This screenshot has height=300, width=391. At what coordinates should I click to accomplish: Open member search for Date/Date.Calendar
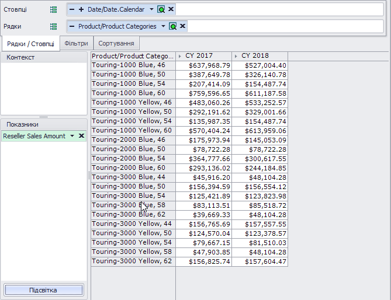(161, 9)
